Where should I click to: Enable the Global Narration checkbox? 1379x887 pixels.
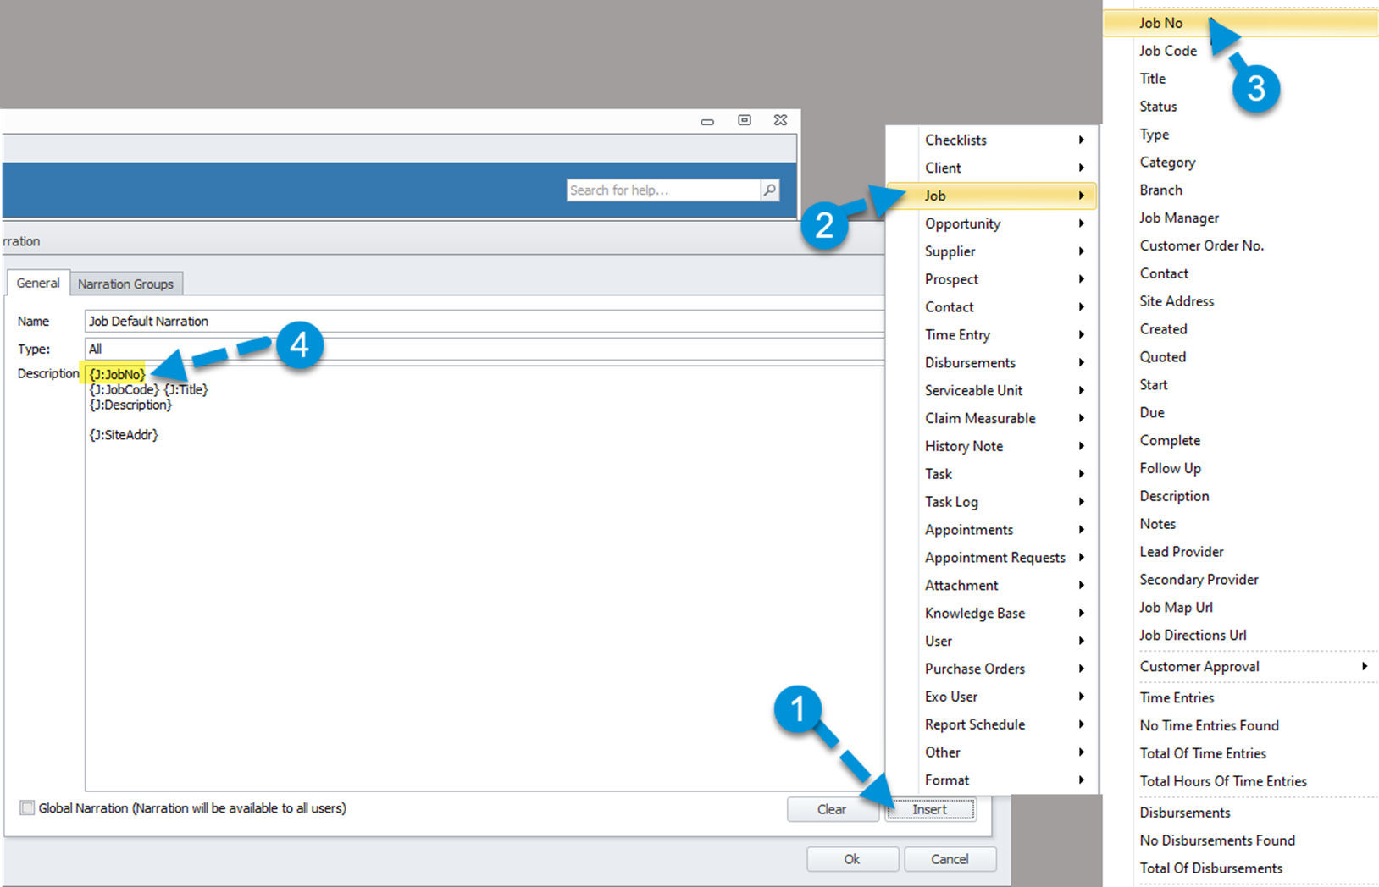point(28,808)
